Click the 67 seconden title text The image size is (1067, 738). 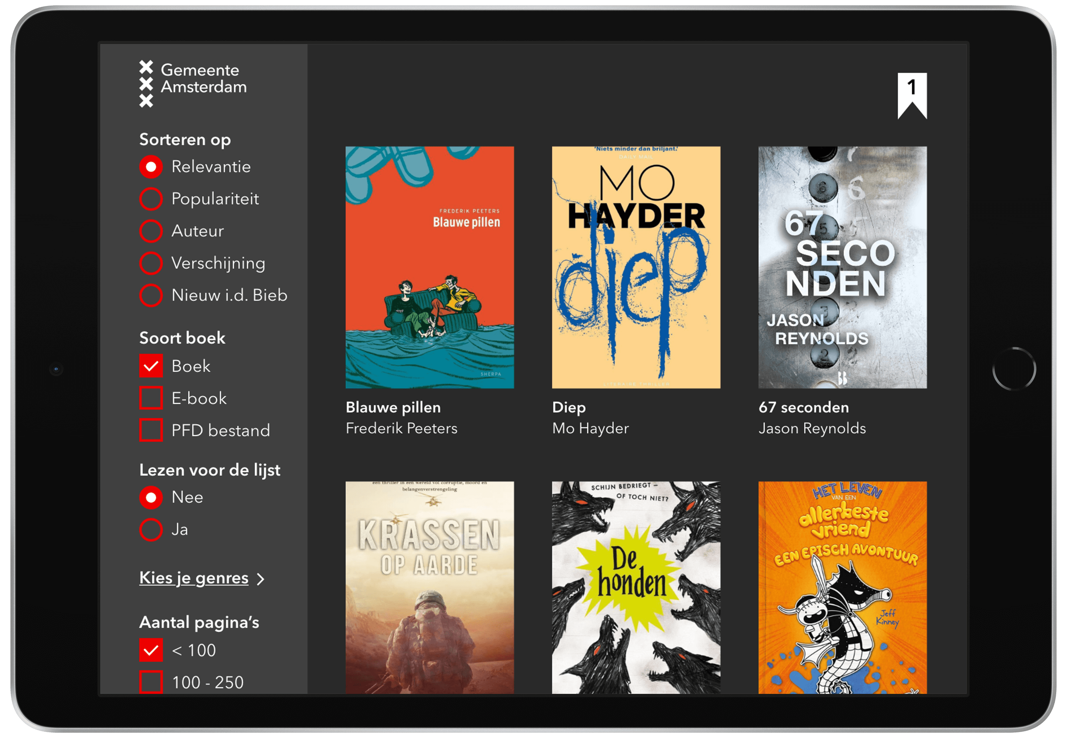click(803, 408)
